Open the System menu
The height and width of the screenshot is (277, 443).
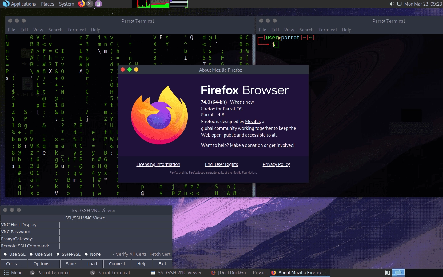[x=66, y=4]
